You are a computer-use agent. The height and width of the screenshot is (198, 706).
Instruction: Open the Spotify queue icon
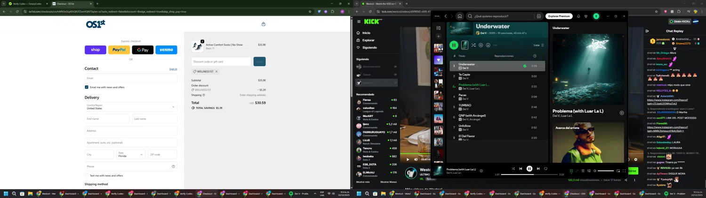tap(583, 171)
